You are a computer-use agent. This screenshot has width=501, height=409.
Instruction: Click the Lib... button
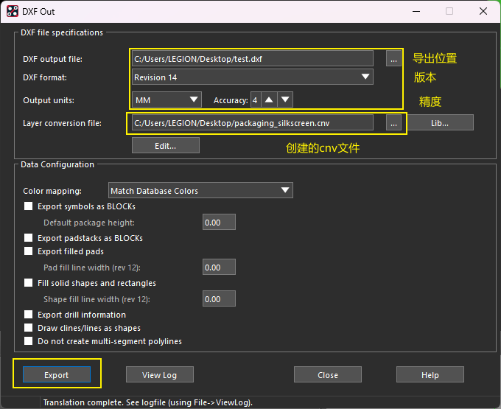point(440,123)
